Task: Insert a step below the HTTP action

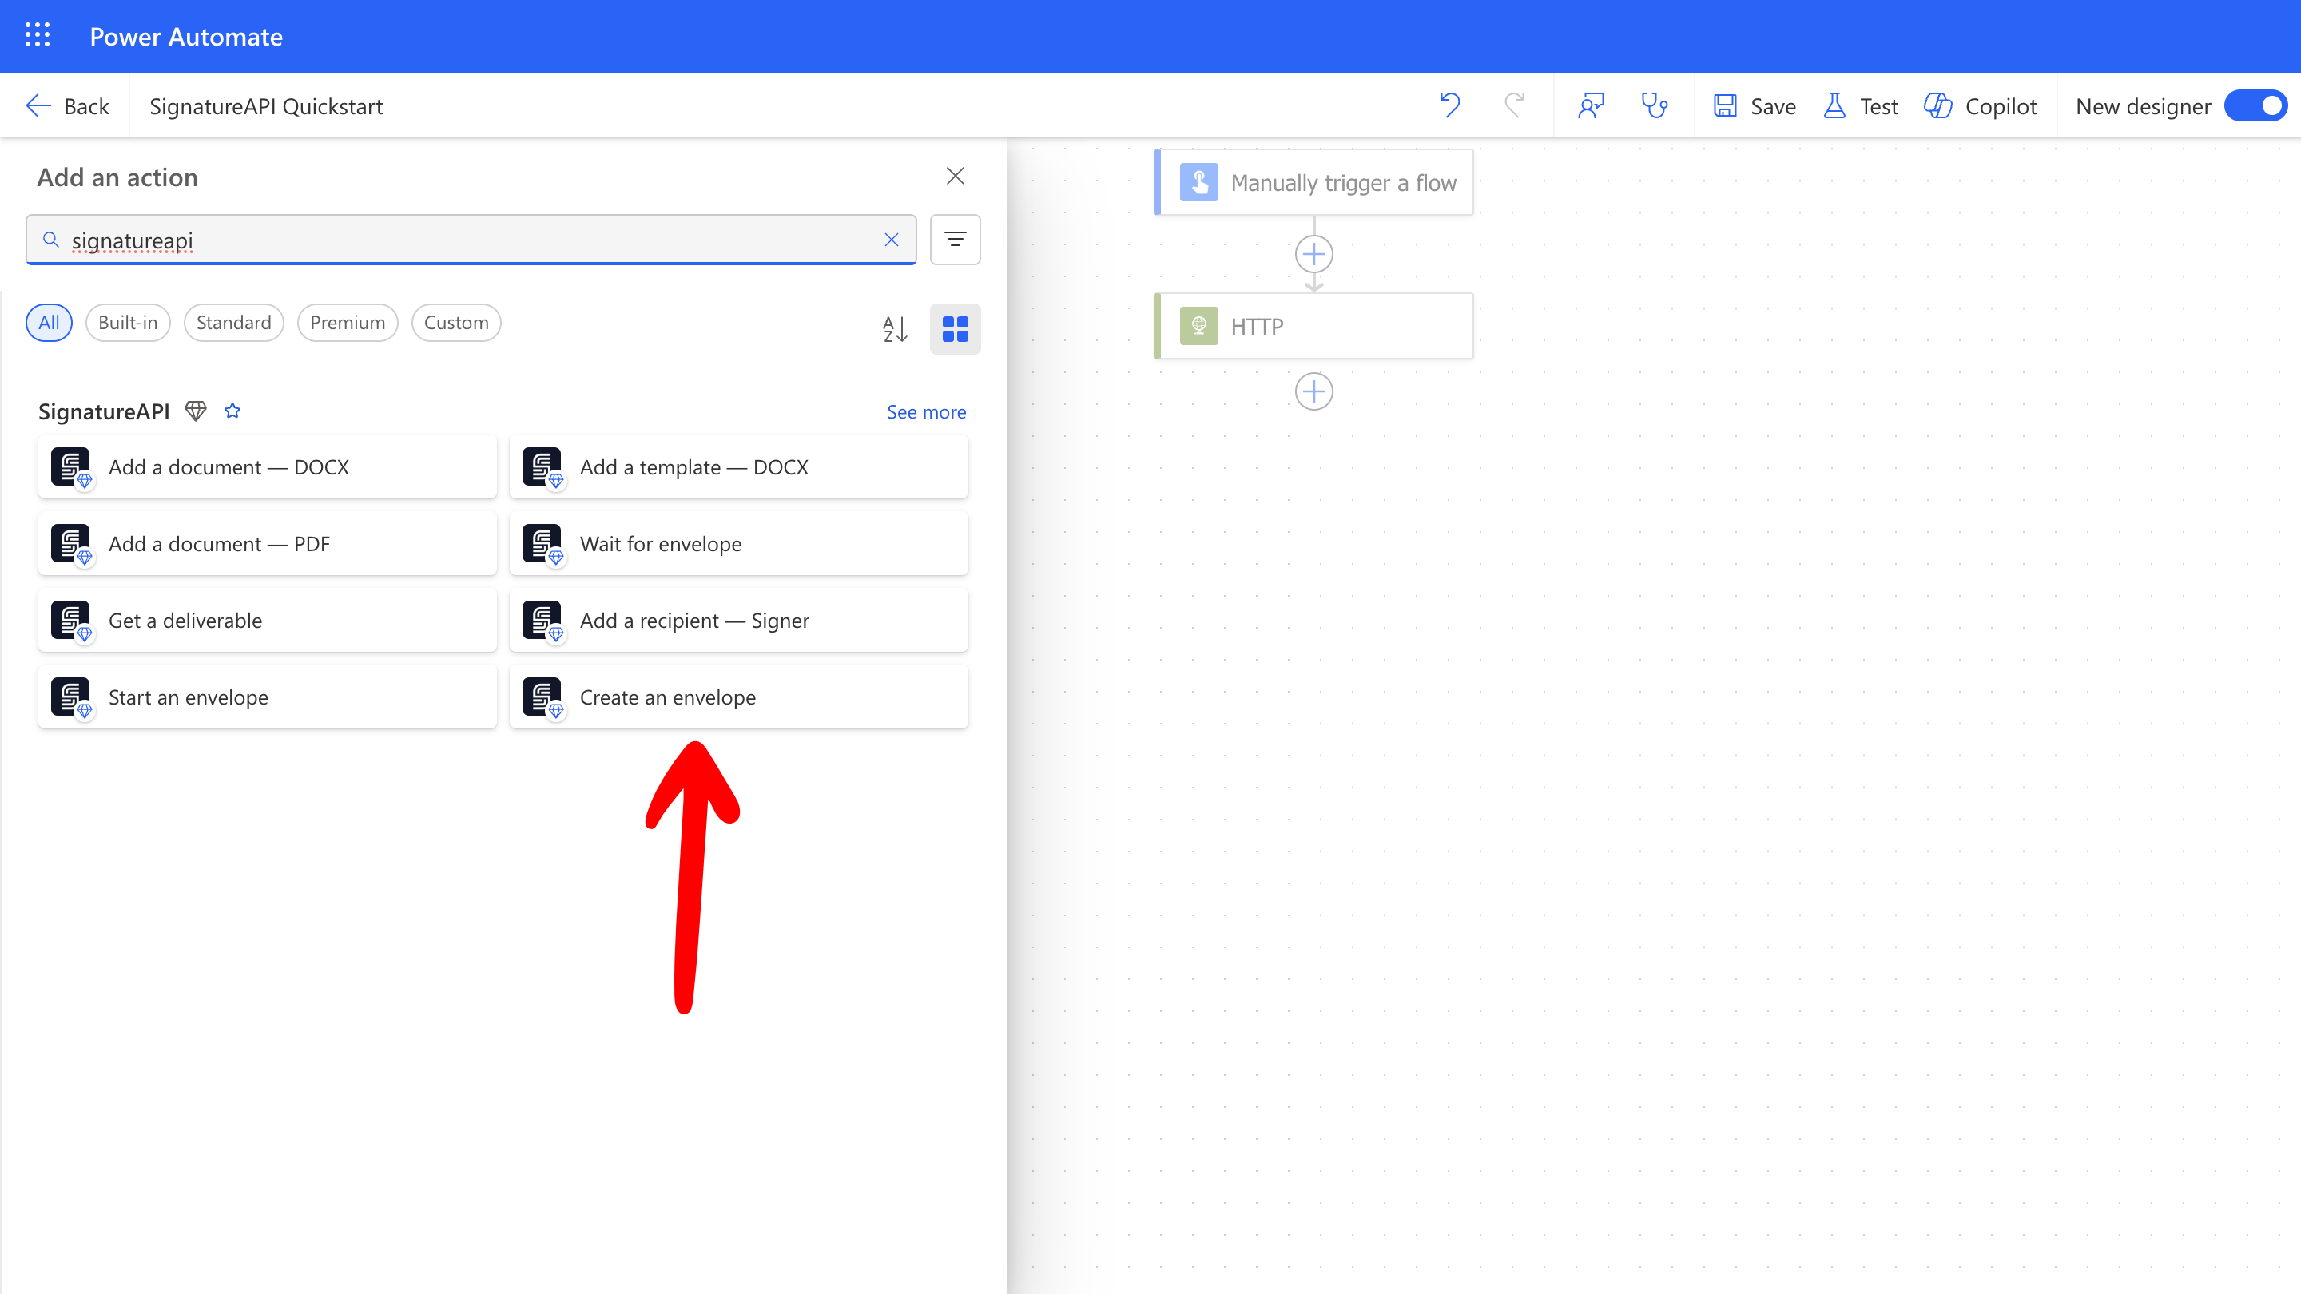Action: click(1313, 391)
